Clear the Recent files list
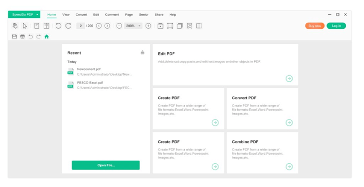Image resolution: width=364 pixels, height=187 pixels. 143,52
